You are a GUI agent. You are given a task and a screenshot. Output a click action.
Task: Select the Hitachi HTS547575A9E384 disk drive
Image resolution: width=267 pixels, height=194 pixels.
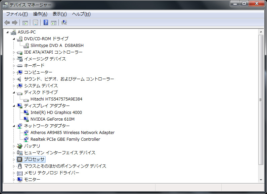click(x=56, y=99)
